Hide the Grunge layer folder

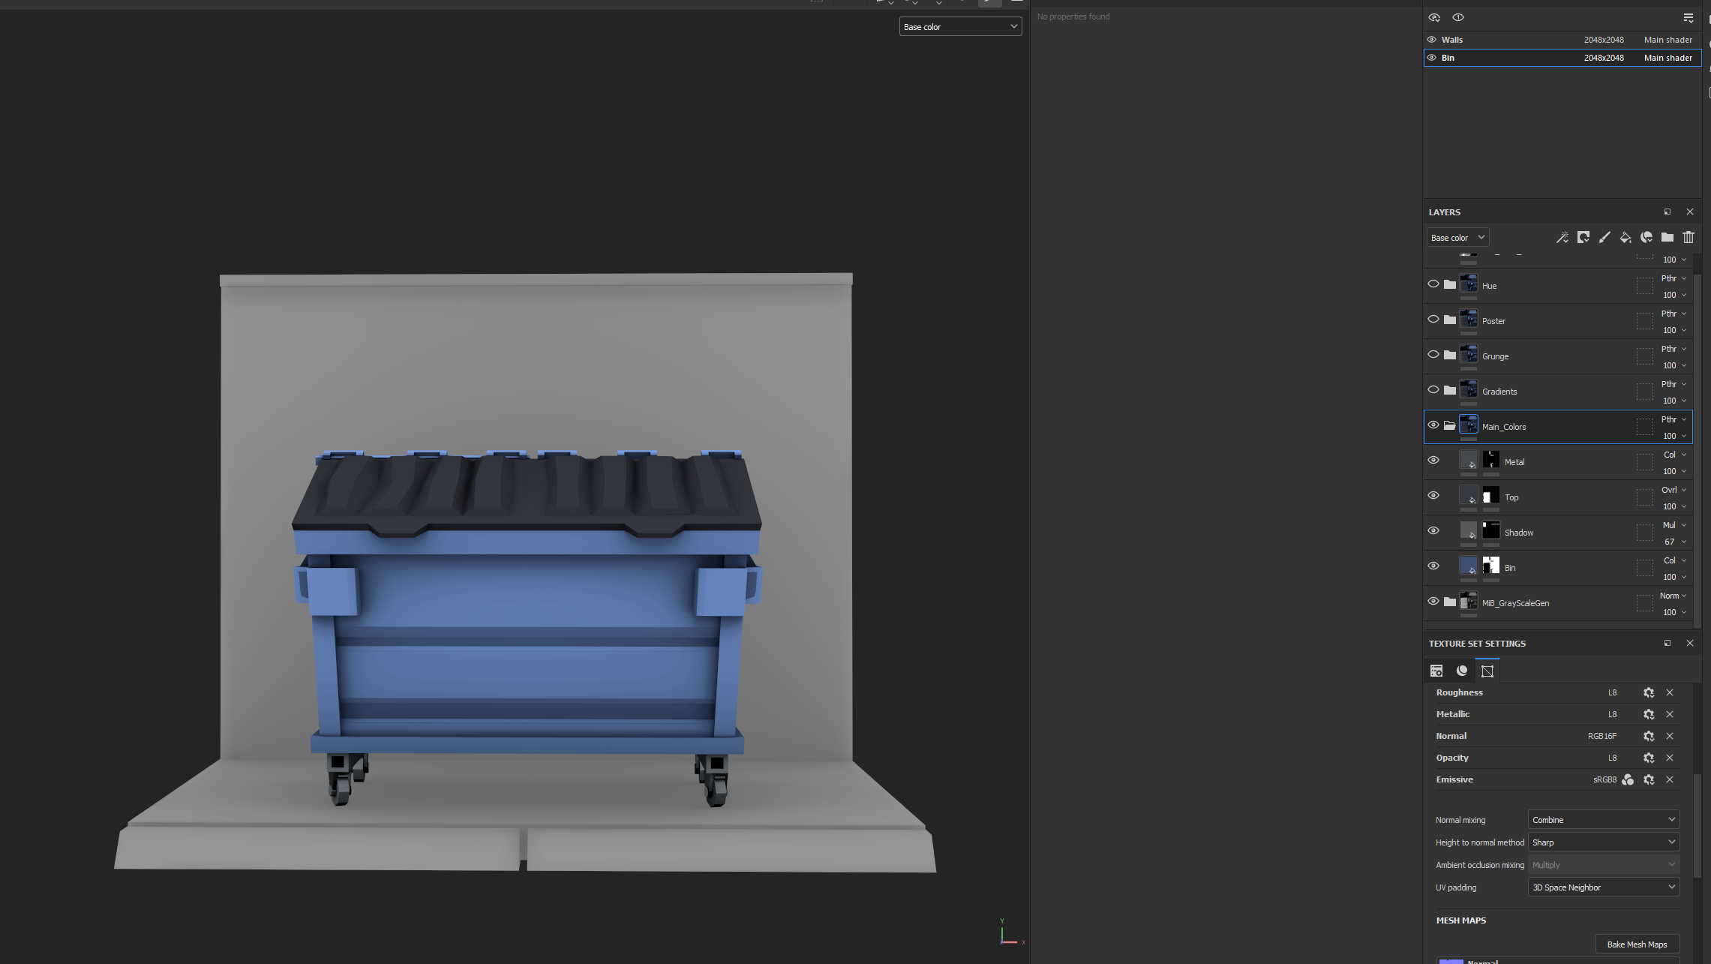click(1433, 355)
